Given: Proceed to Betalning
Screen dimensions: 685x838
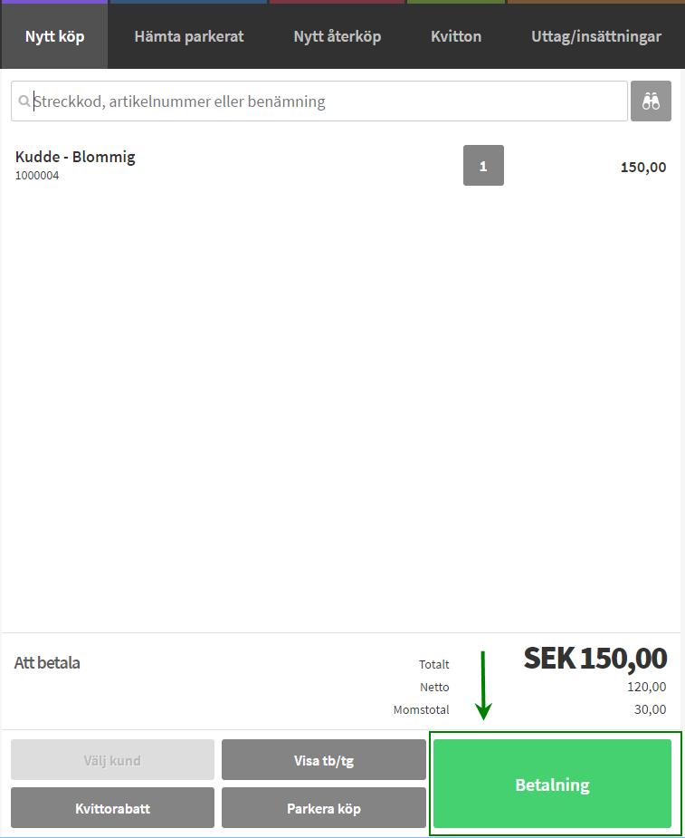Looking at the screenshot, I should pyautogui.click(x=552, y=785).
